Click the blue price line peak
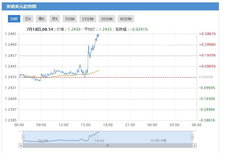Screen dimensions: 228x153 tap(98, 34)
